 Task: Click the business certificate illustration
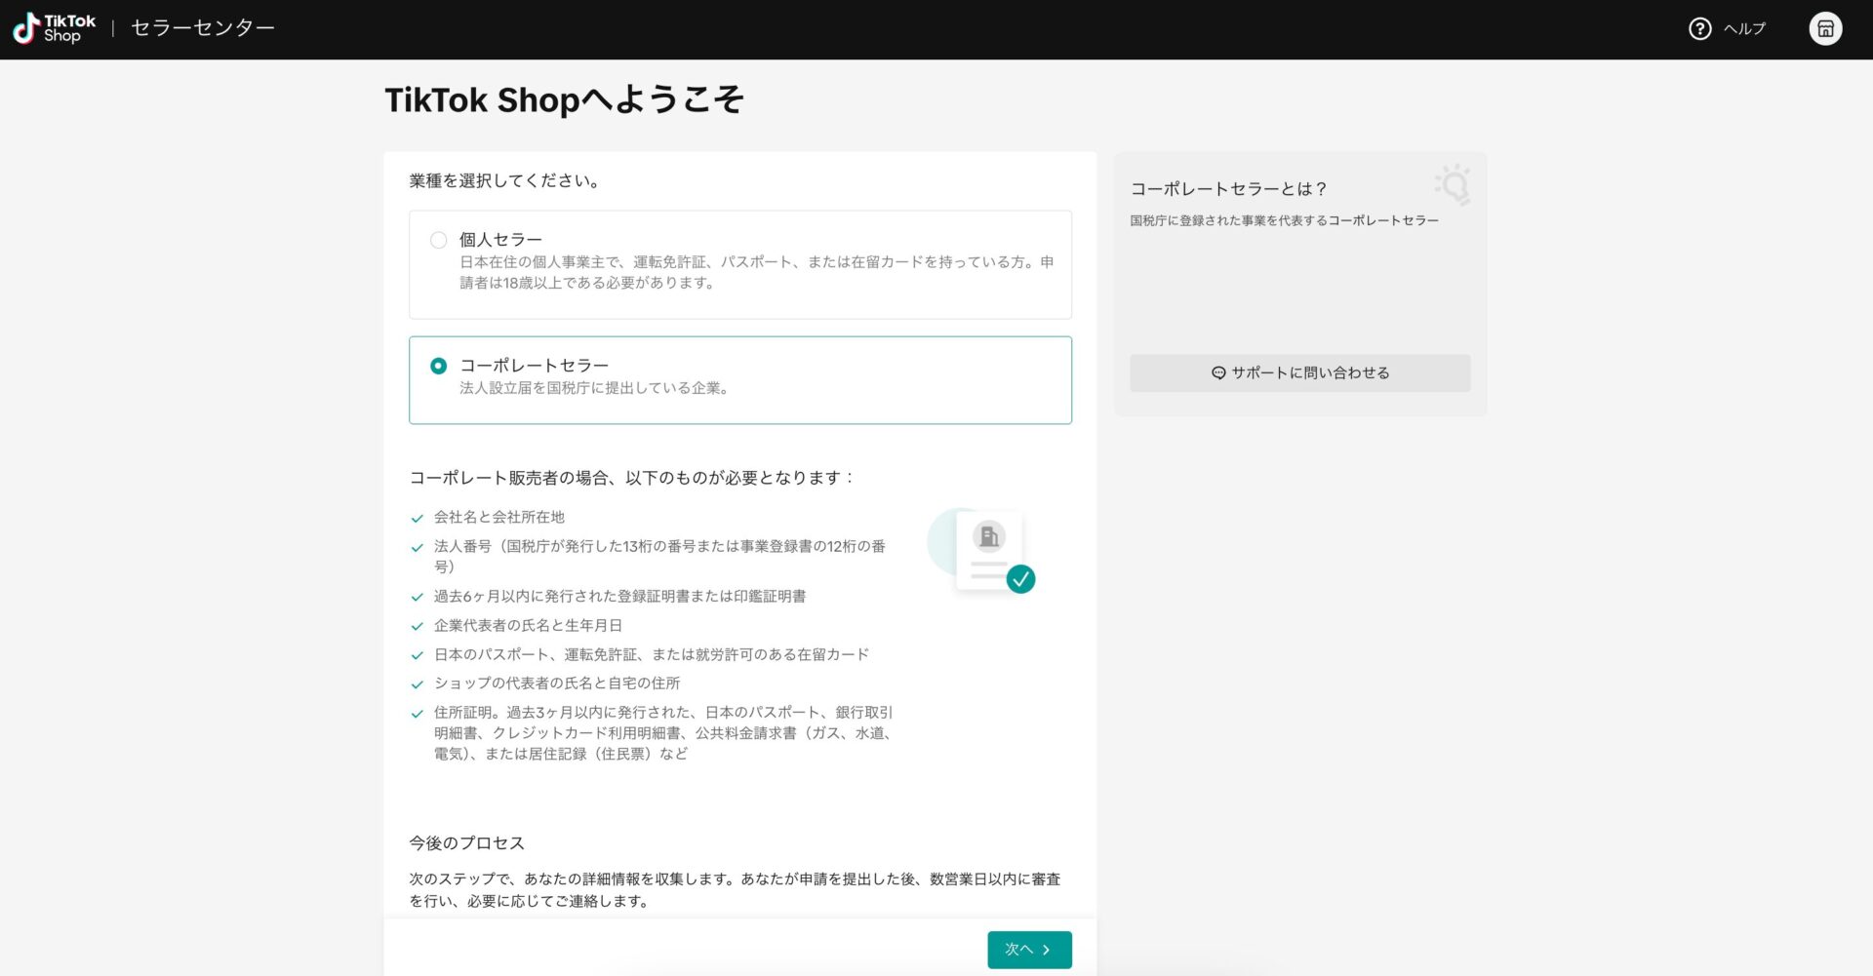pyautogui.click(x=989, y=546)
